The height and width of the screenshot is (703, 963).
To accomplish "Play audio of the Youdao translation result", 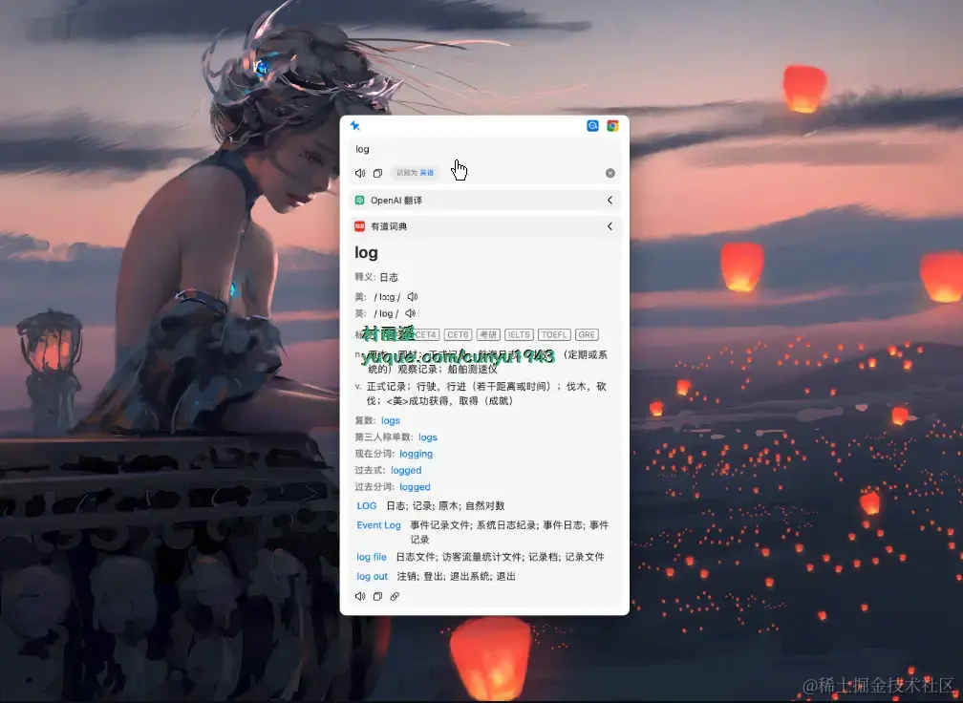I will [360, 596].
